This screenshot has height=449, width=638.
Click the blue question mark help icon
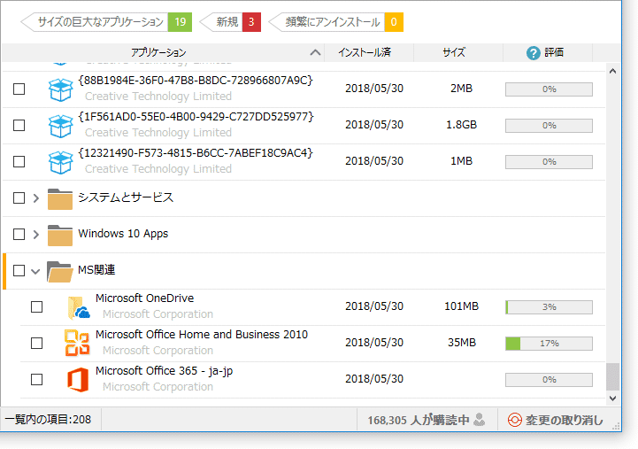click(x=533, y=52)
